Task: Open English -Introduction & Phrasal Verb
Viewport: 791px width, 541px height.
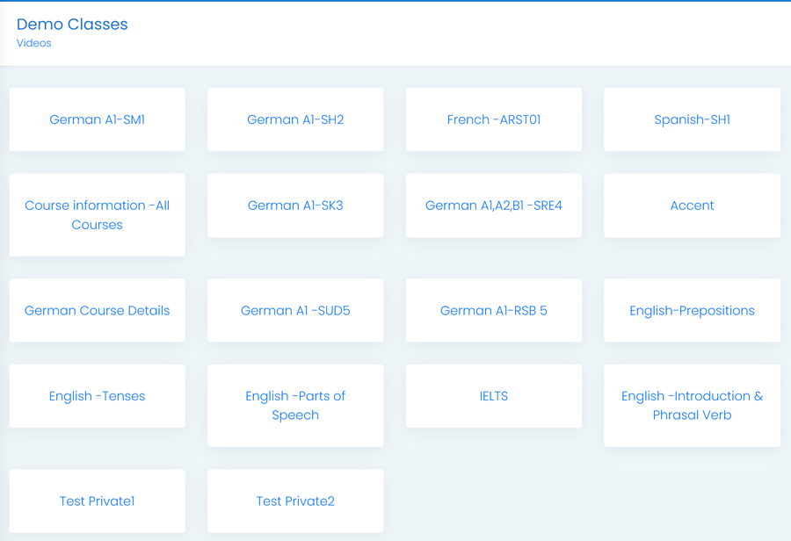Action: (693, 406)
